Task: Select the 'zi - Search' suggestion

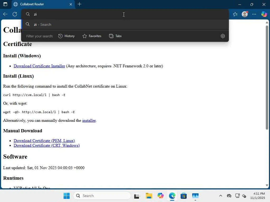Action: [x=125, y=24]
